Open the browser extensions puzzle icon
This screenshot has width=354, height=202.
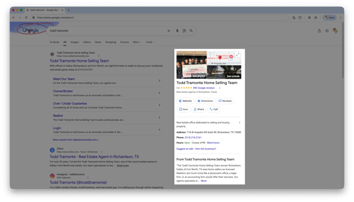(300, 17)
